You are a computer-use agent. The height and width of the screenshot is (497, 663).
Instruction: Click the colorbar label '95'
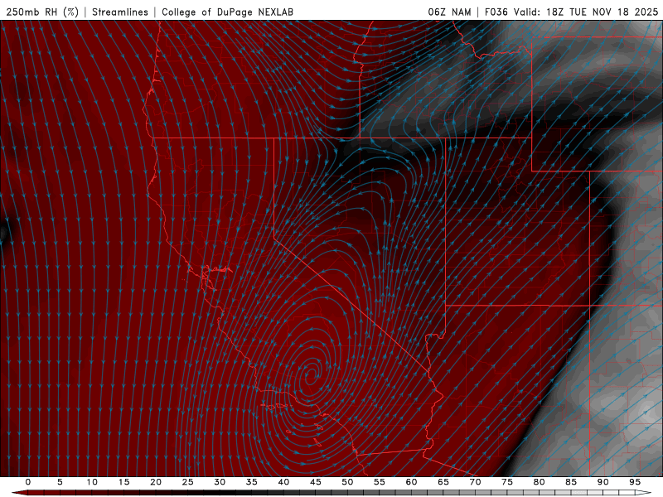(635, 482)
